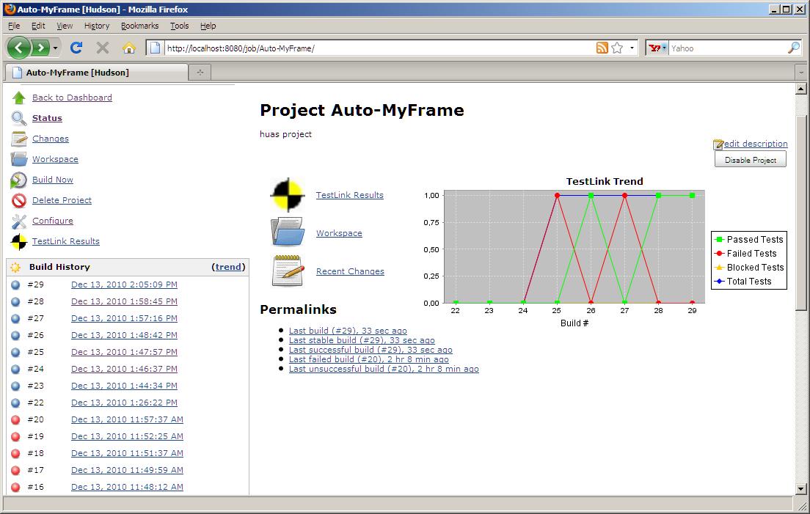Open the Tools menu
Viewport: 810px width, 514px height.
click(179, 26)
